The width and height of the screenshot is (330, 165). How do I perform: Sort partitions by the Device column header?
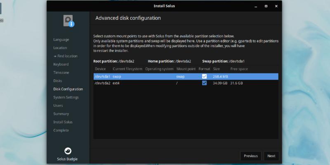point(101,69)
